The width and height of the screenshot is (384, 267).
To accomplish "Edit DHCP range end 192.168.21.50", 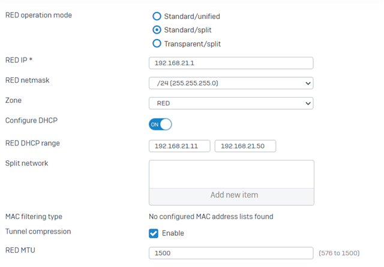I will click(x=245, y=146).
